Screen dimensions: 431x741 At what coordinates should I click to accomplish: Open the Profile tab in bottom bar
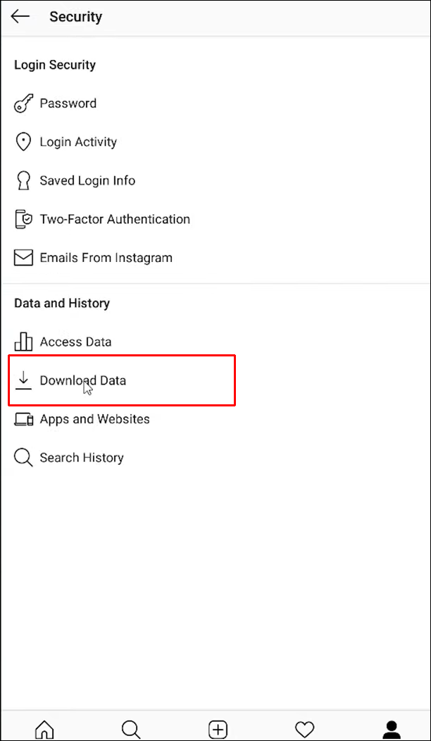coord(392,728)
